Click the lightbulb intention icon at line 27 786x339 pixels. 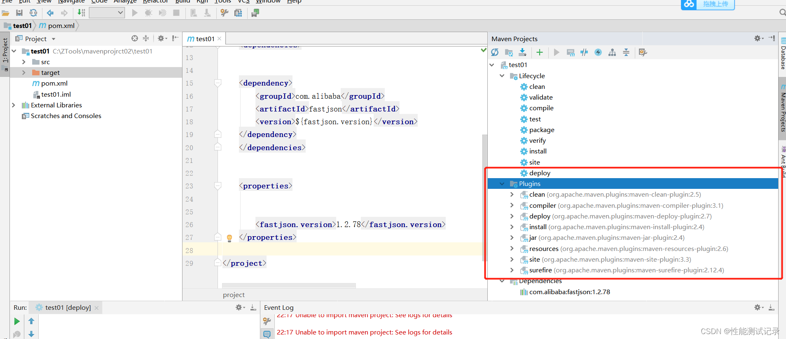tap(229, 238)
